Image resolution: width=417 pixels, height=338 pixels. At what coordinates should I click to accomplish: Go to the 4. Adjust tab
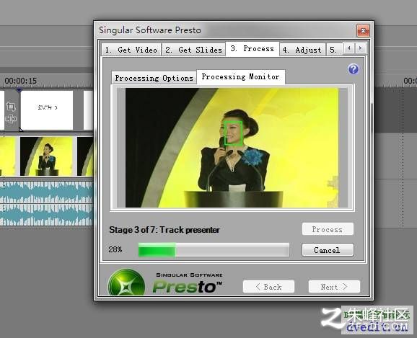tap(302, 50)
